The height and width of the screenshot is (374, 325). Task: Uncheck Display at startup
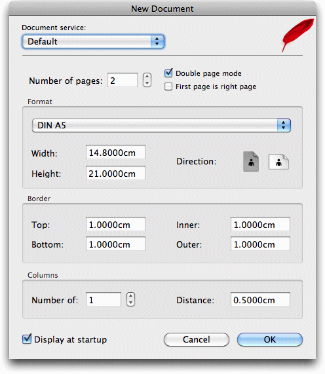(27, 339)
